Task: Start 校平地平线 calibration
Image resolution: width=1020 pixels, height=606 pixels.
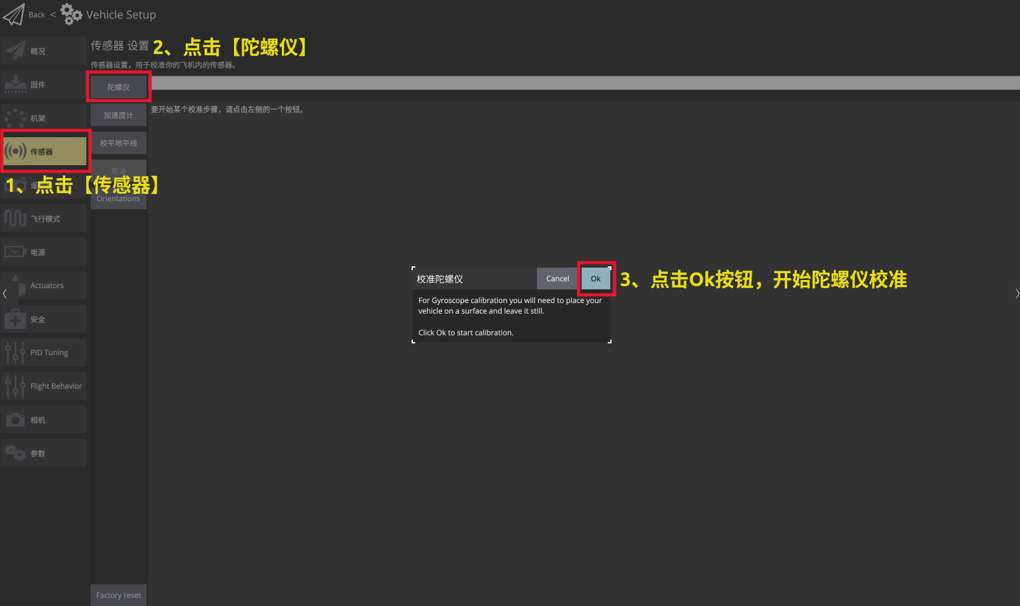Action: tap(118, 142)
